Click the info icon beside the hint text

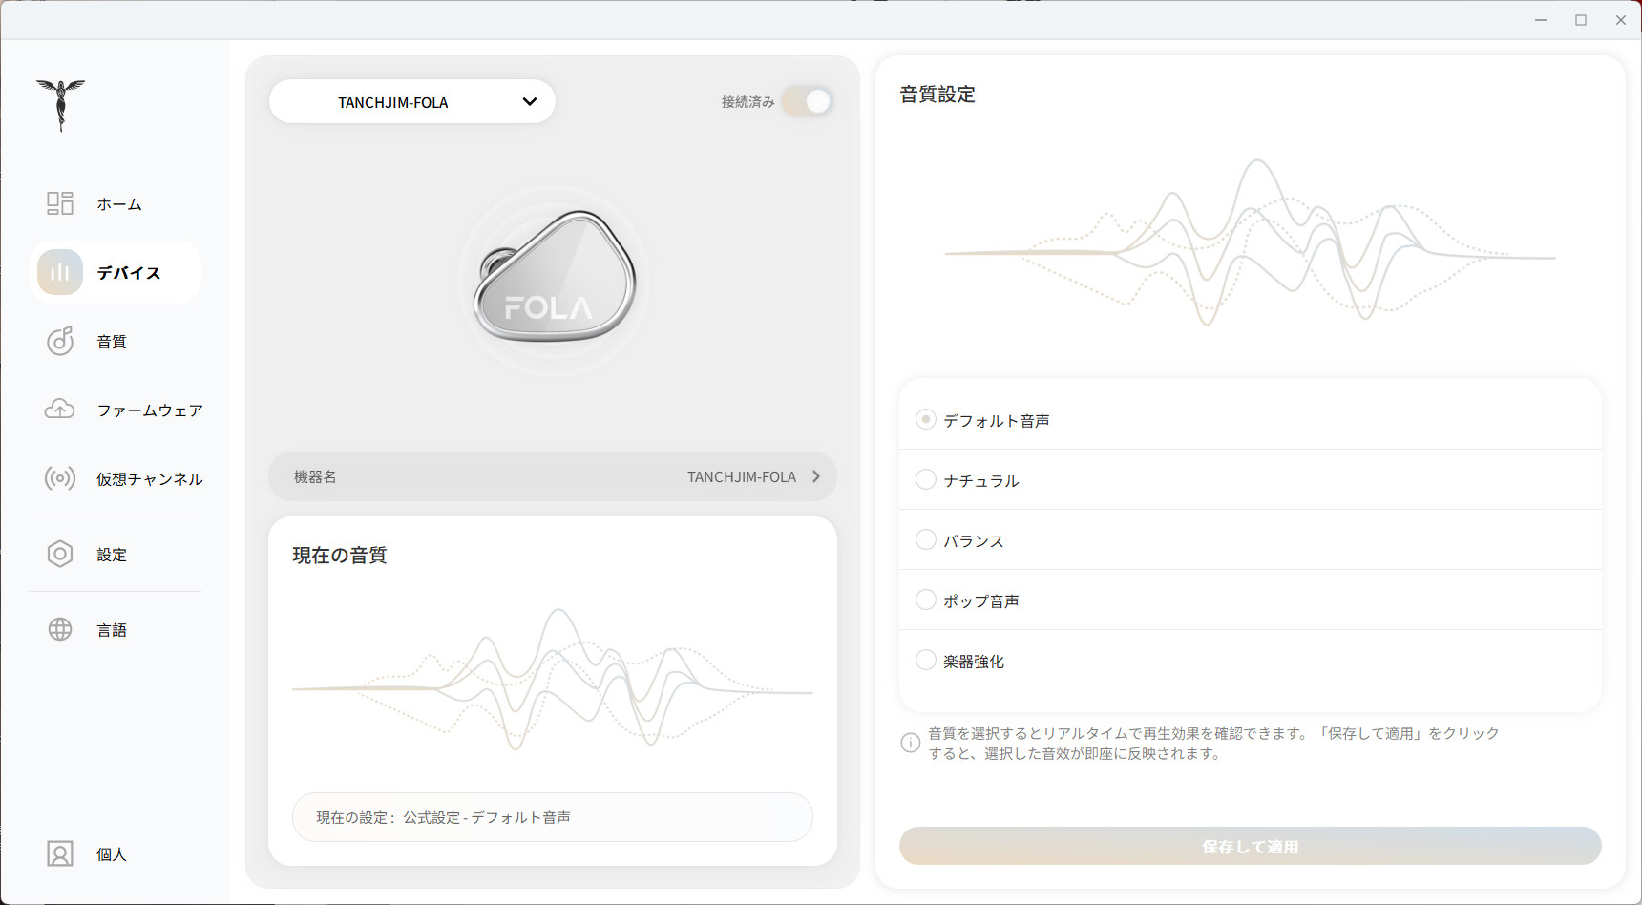pos(911,743)
